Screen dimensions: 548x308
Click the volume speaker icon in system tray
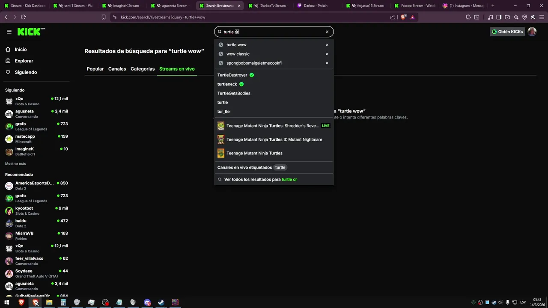point(500,302)
